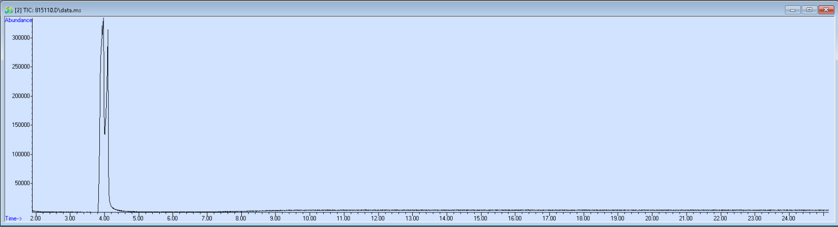Click the 24.00 time axis label
This screenshot has width=838, height=227.
click(789, 219)
